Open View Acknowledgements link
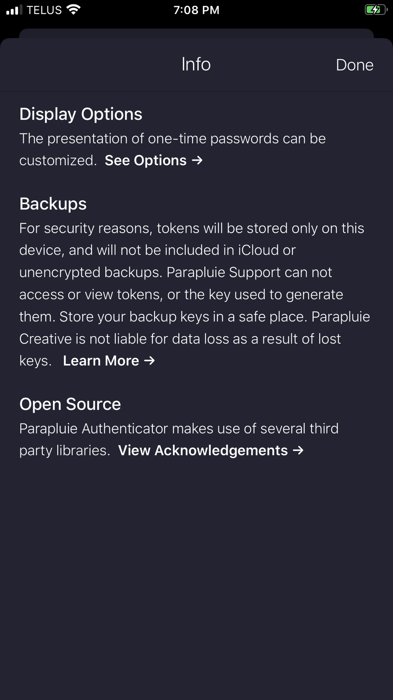Screen dimensions: 393x700 click(x=203, y=451)
